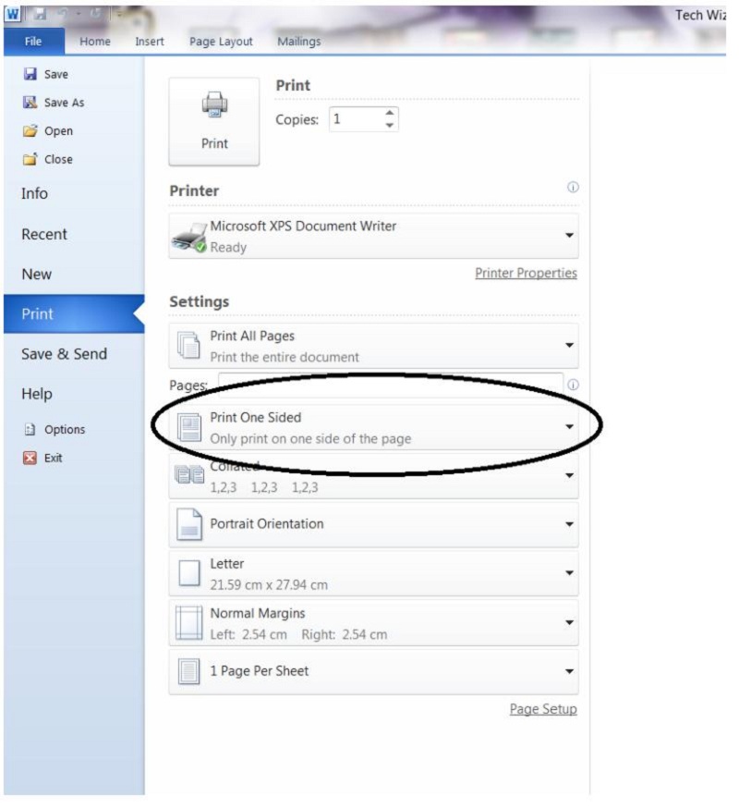The image size is (739, 808).
Task: Click the info icon next to Pages field
Action: 573,385
